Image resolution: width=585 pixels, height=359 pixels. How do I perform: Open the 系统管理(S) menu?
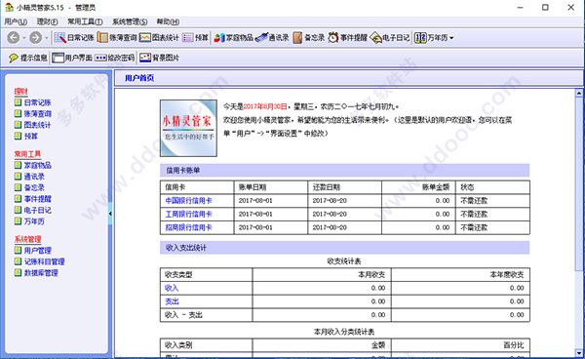click(130, 21)
